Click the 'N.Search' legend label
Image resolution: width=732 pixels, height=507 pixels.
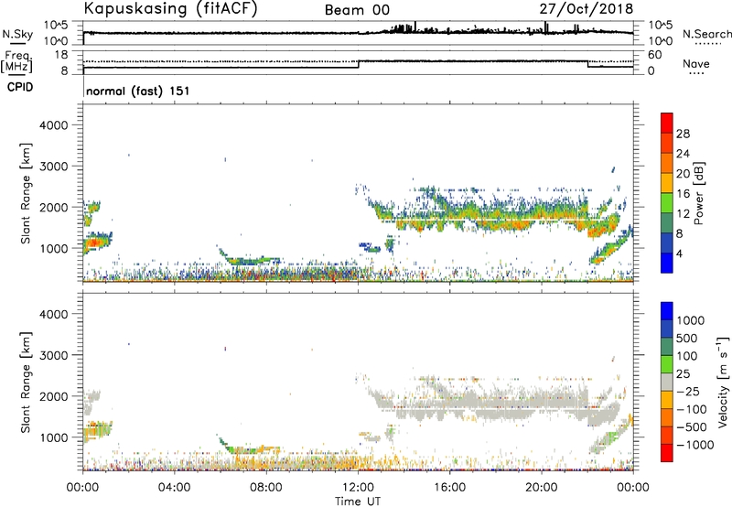point(706,34)
